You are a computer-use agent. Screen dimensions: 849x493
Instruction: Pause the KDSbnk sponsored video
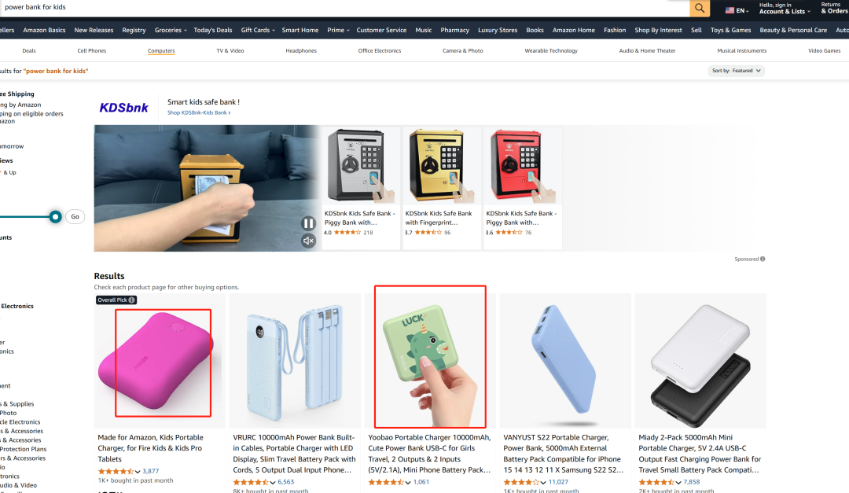click(308, 223)
